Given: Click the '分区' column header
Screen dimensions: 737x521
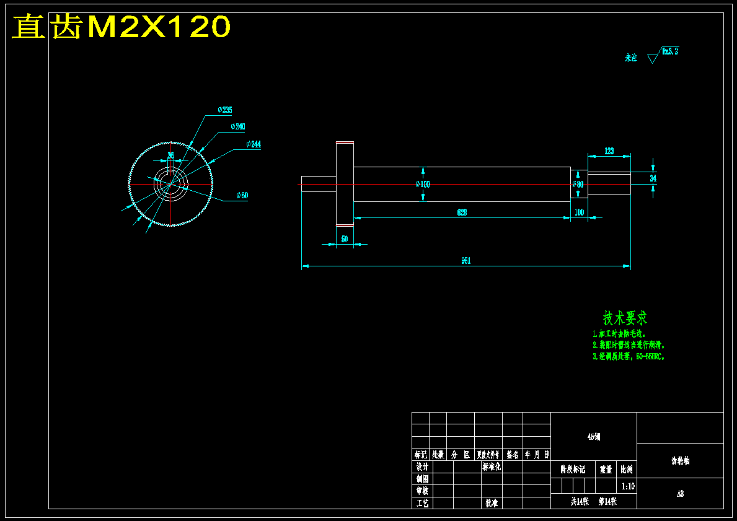Looking at the screenshot, I should click(461, 455).
